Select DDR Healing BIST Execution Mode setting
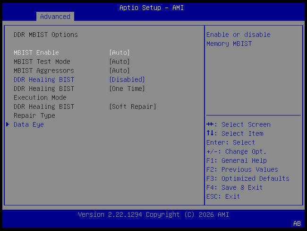Viewport: 307px width, 231px height. [44, 93]
